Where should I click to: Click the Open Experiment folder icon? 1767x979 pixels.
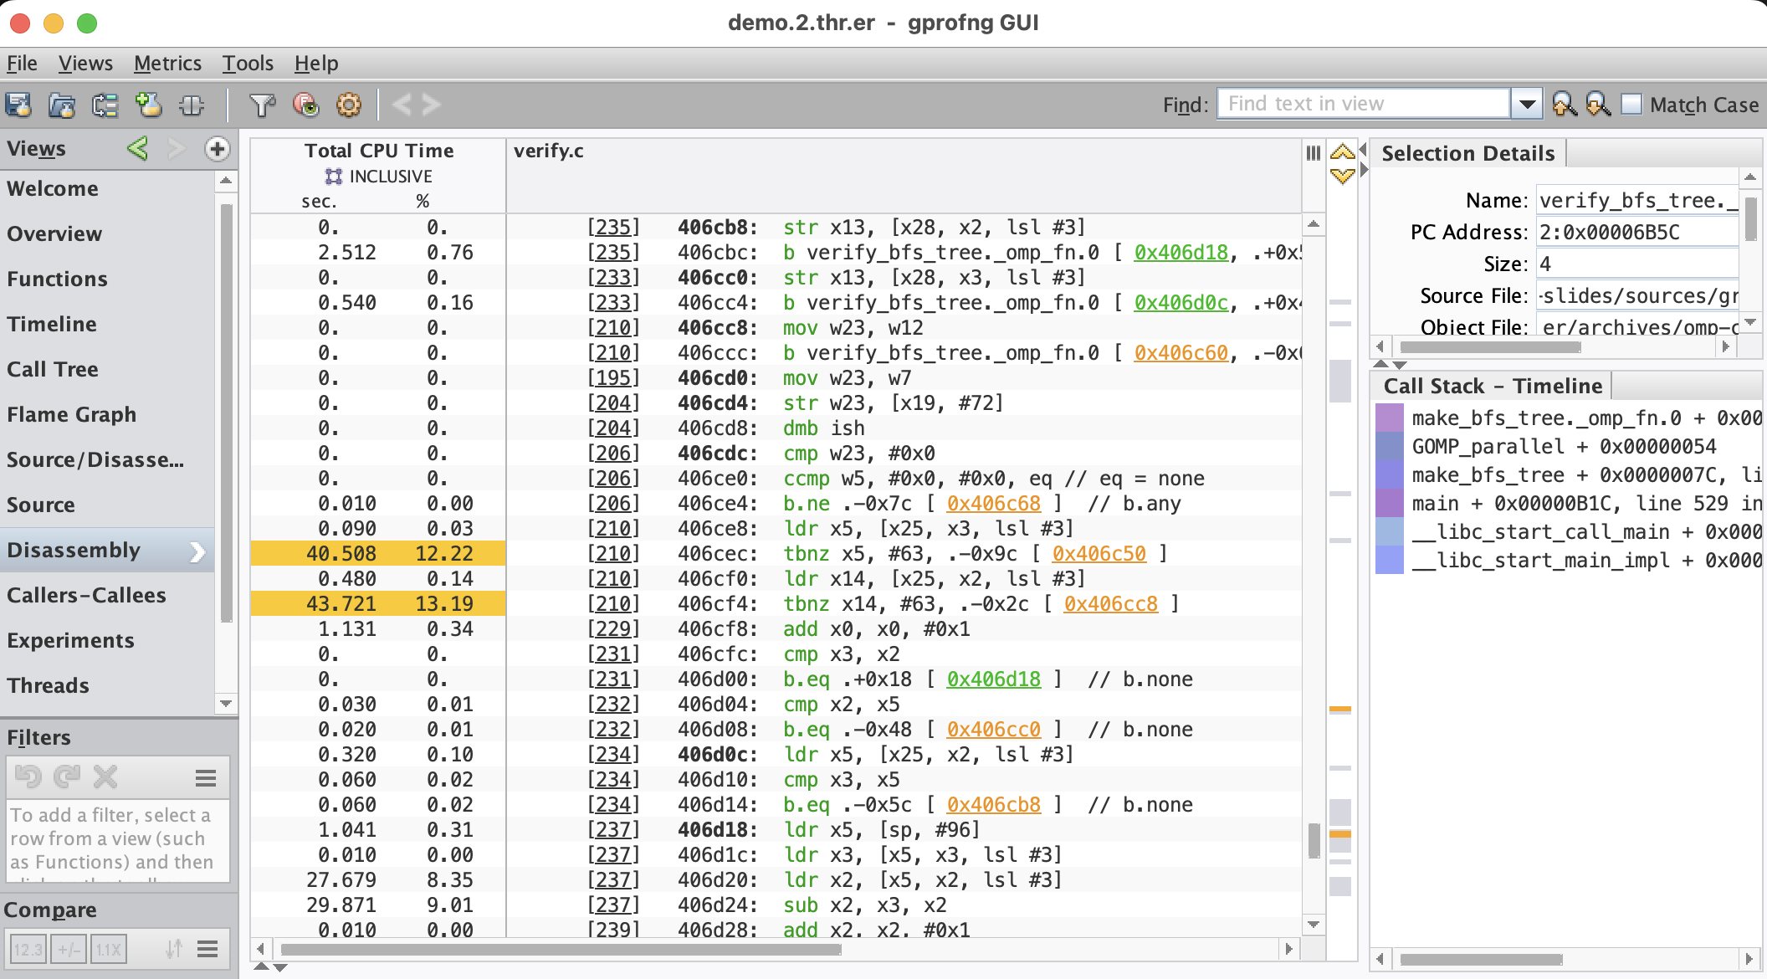point(61,105)
